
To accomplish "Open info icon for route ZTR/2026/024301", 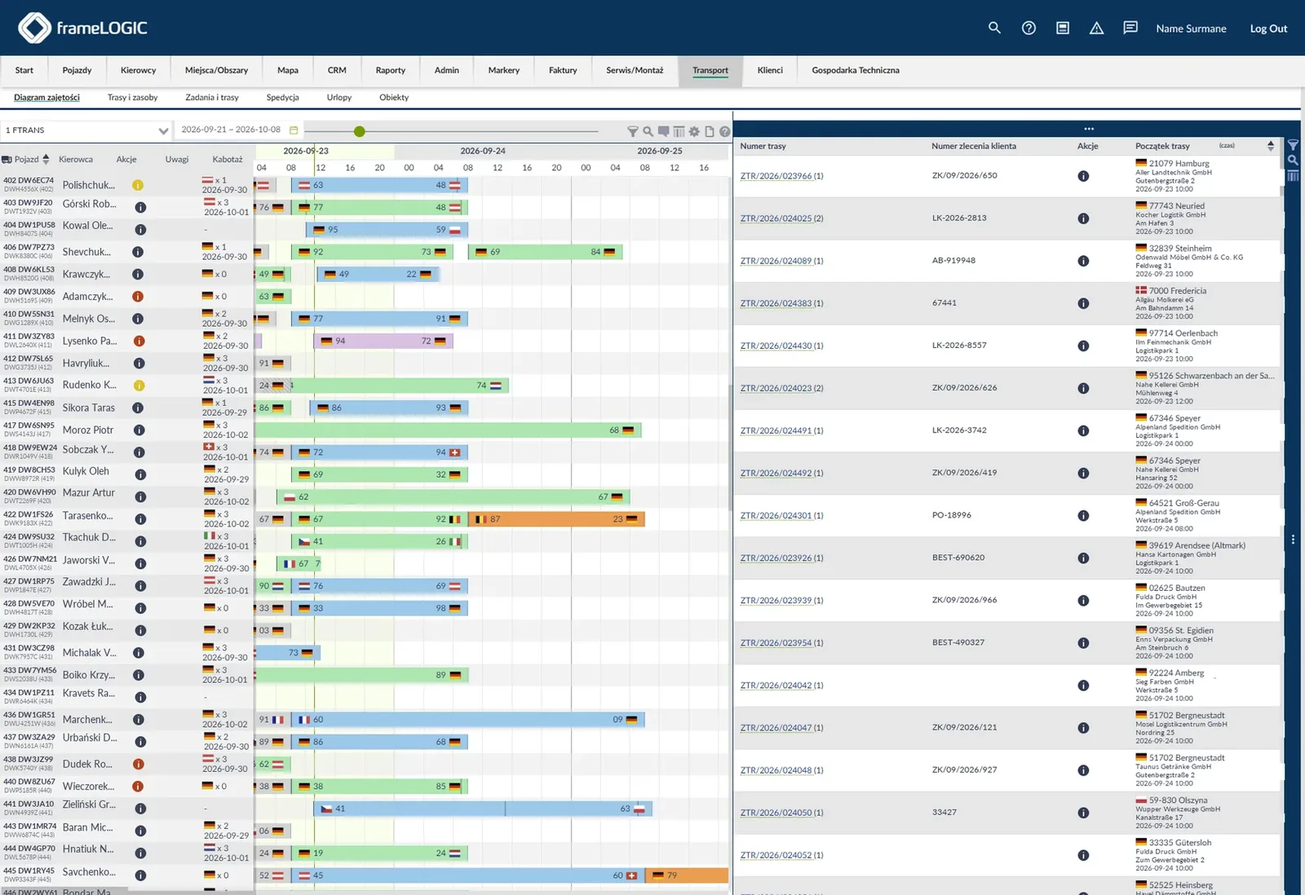I will tap(1083, 516).
